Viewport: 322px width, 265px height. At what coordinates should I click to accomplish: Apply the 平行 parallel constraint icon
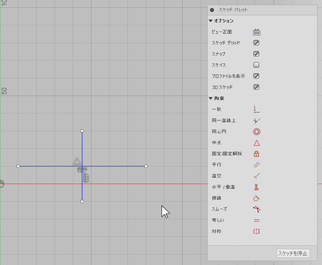pos(256,165)
